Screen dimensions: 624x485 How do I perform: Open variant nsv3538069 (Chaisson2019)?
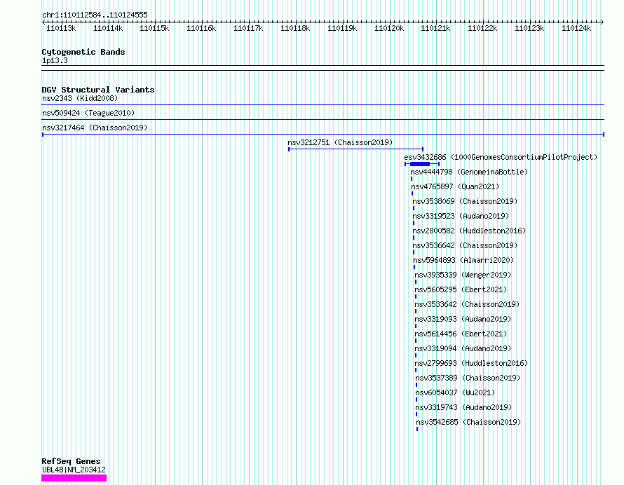click(x=465, y=201)
